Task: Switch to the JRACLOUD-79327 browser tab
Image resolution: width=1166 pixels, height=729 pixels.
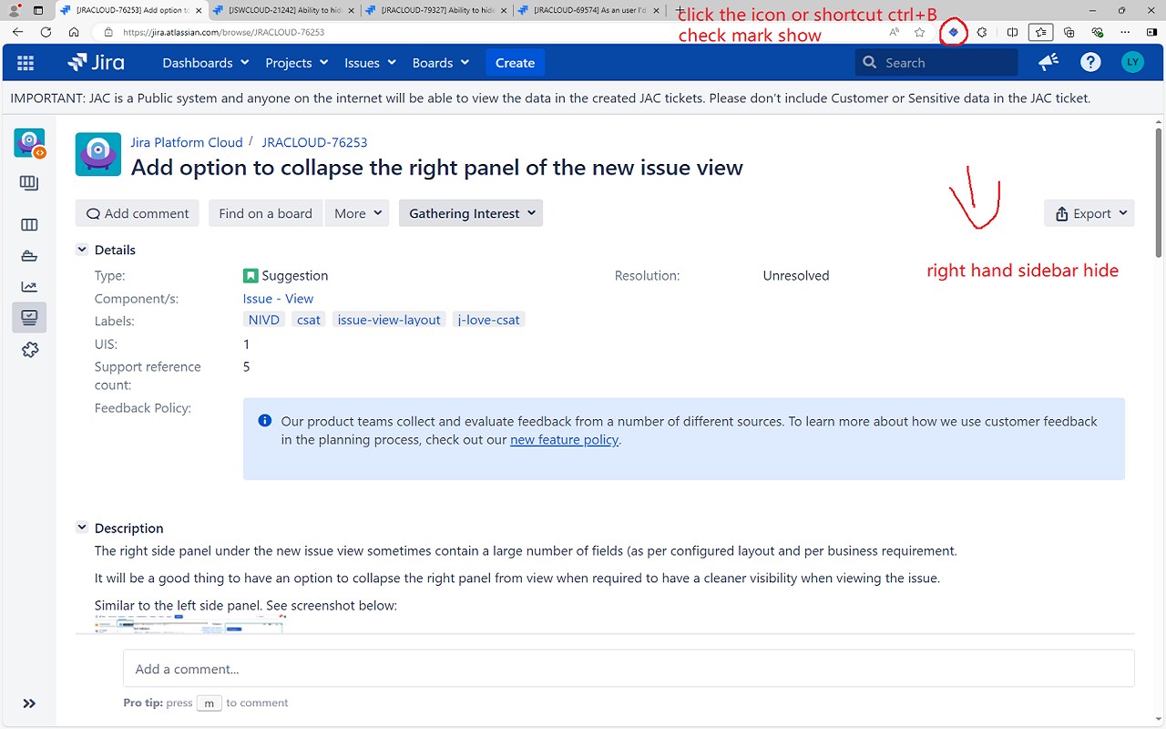Action: point(436,10)
